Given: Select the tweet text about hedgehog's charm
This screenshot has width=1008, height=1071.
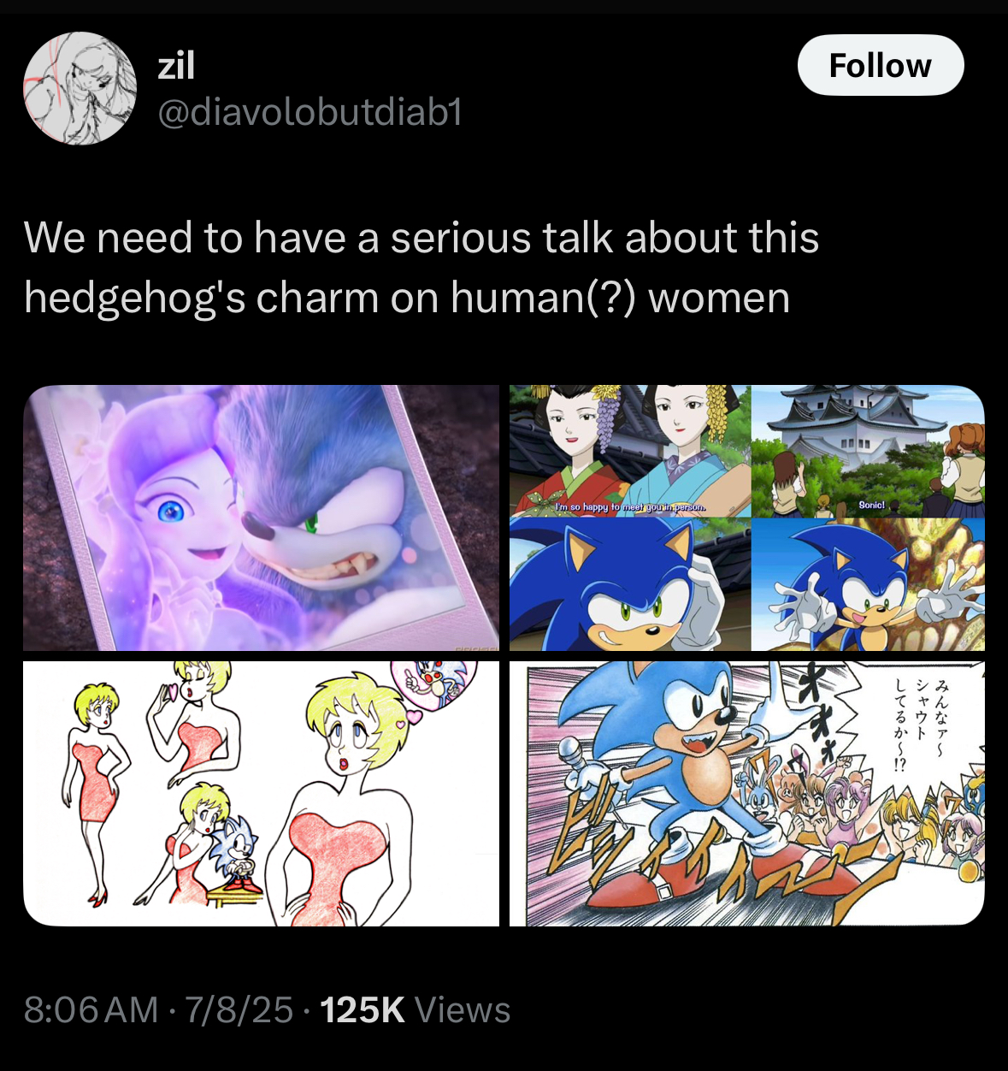Looking at the screenshot, I should (421, 267).
